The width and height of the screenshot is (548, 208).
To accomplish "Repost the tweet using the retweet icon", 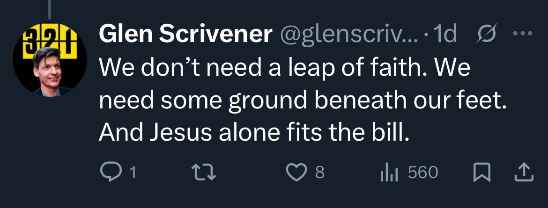I will [x=205, y=173].
